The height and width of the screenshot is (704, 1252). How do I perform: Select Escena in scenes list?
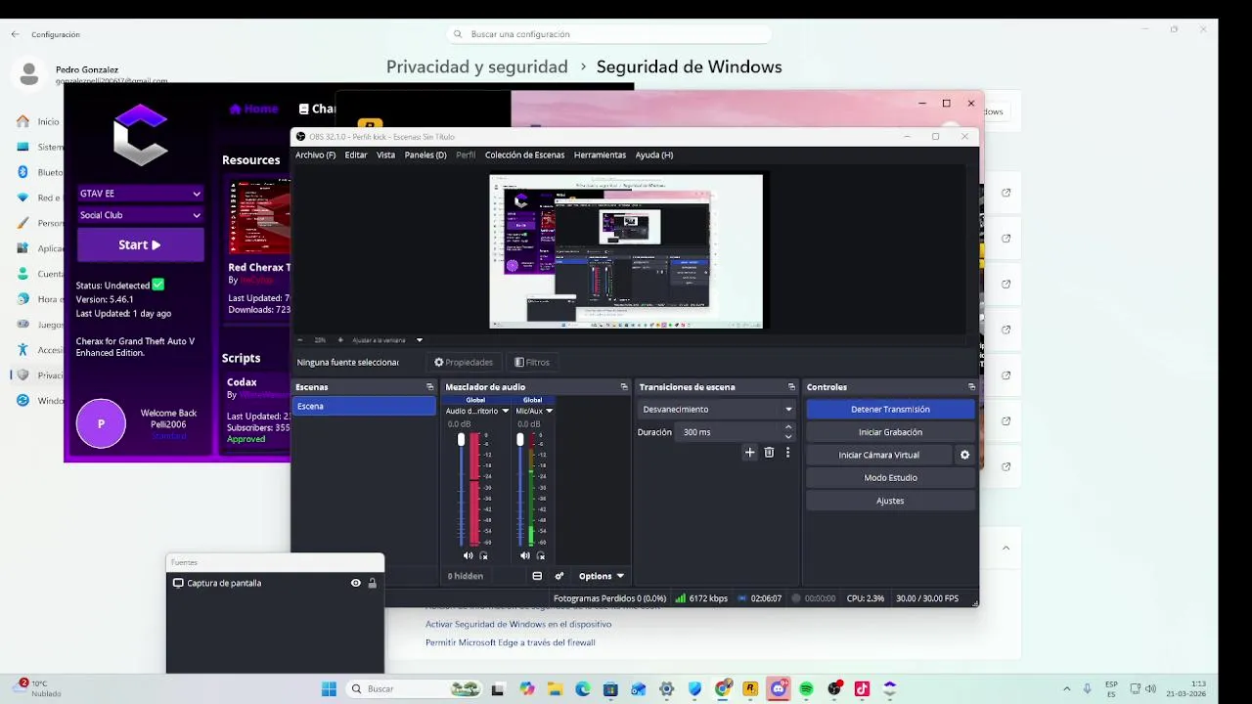(x=364, y=406)
